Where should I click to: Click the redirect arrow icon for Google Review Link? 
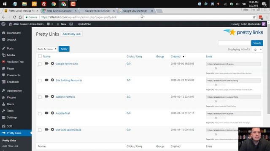click(46, 63)
